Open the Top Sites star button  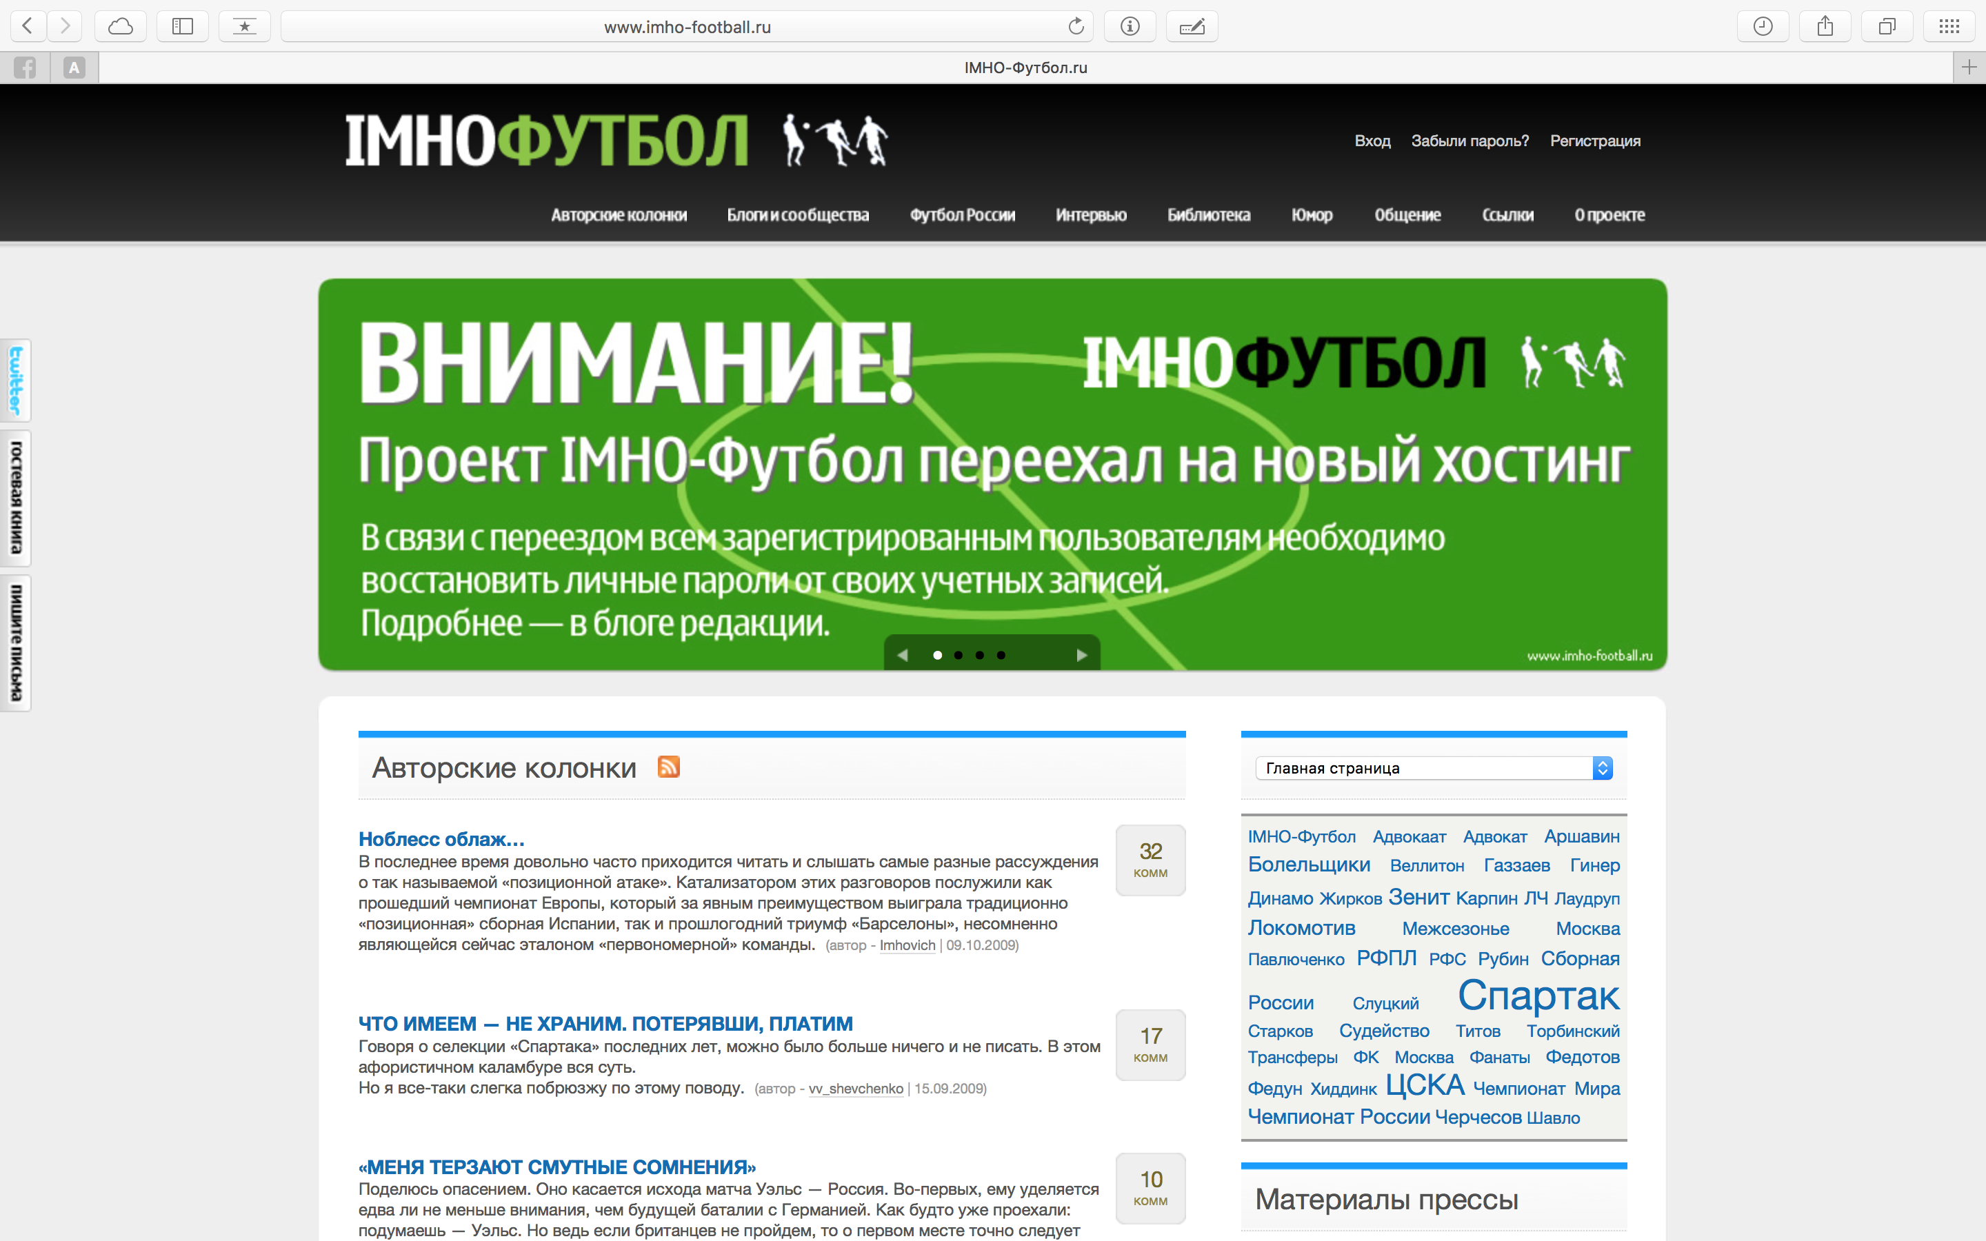(245, 26)
